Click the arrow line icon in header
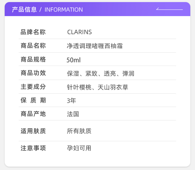This screenshot has width=195, height=170. coord(169,9)
